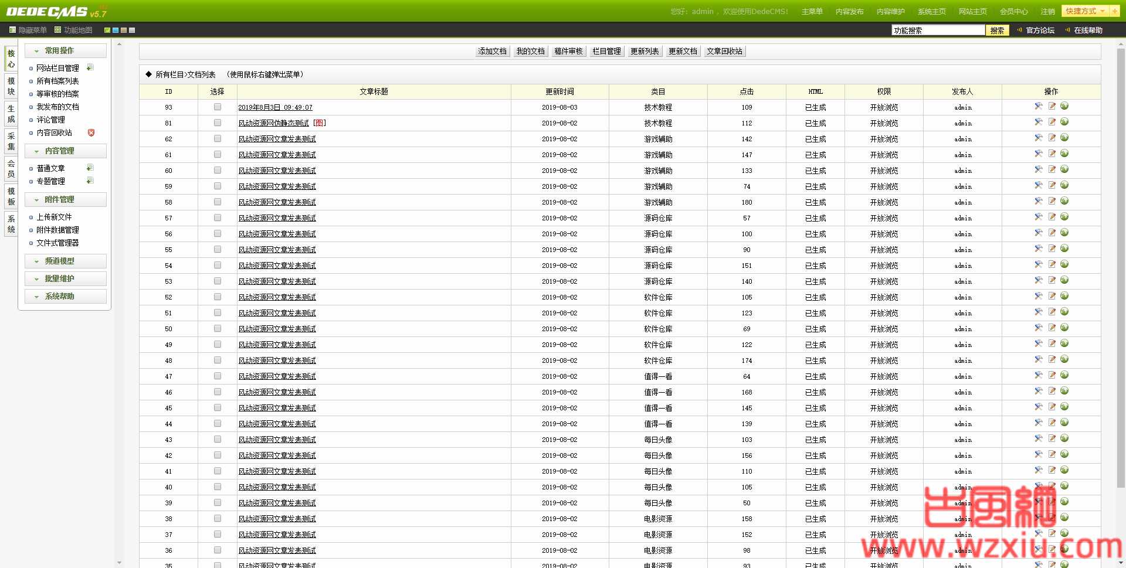Tick the checkbox for document ID 93
This screenshot has width=1126, height=568.
(218, 107)
